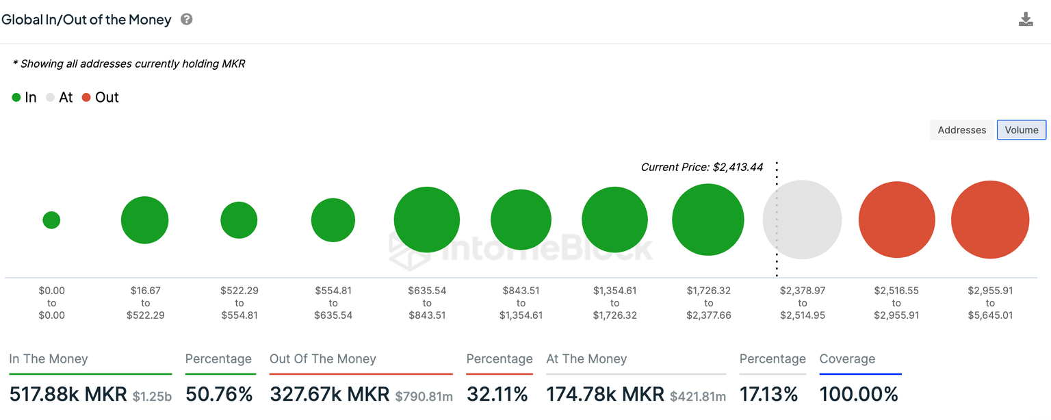Click the bubble for $554.81 to $635.54
This screenshot has width=1051, height=420.
tap(333, 220)
